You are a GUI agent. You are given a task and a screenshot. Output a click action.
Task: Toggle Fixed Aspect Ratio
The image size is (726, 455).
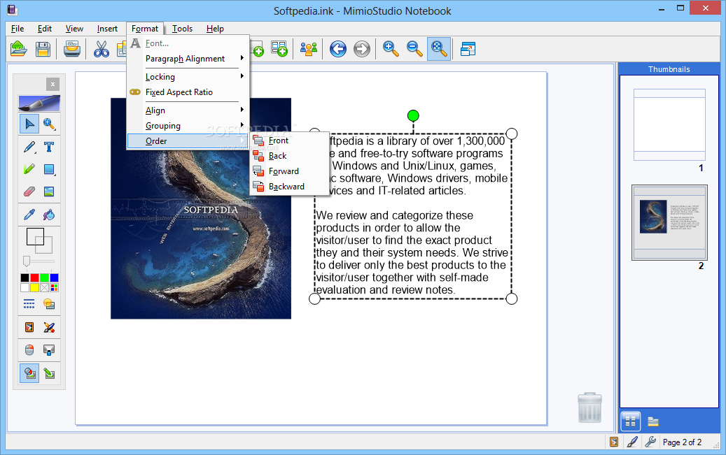pos(188,92)
